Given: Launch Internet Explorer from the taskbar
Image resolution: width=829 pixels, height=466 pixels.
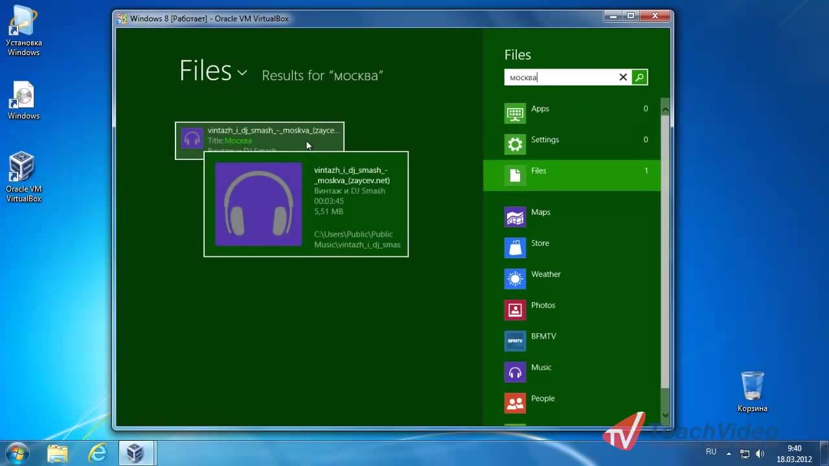Looking at the screenshot, I should [98, 453].
